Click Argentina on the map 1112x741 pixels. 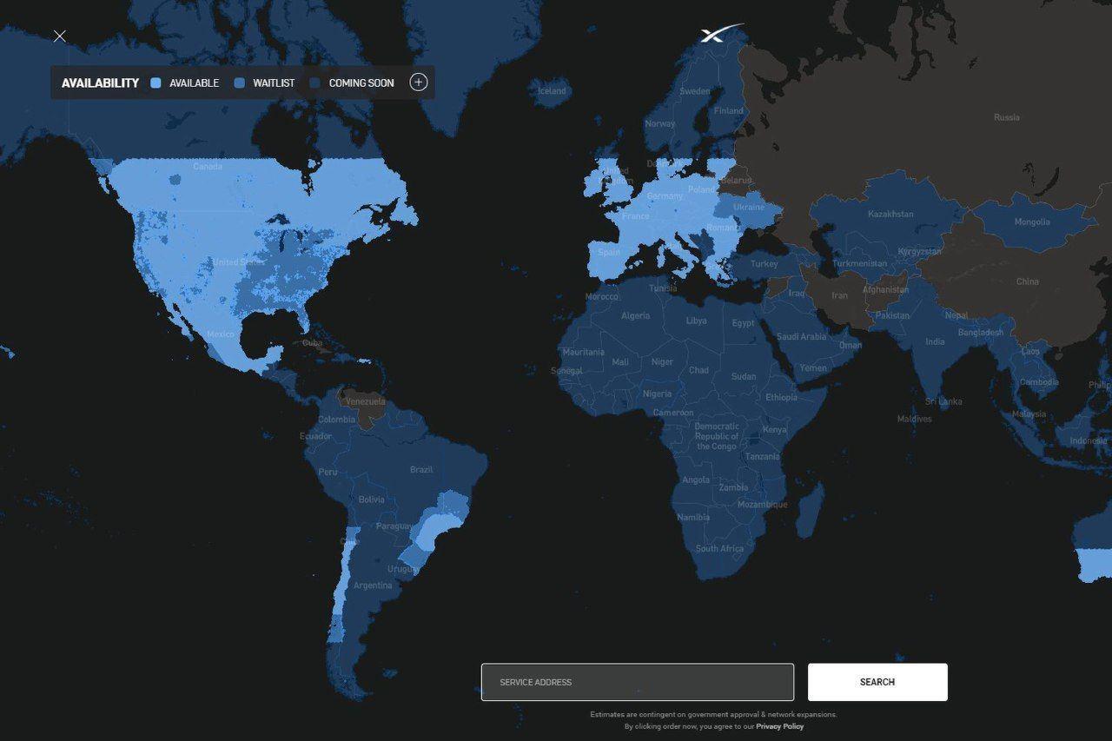tap(372, 586)
